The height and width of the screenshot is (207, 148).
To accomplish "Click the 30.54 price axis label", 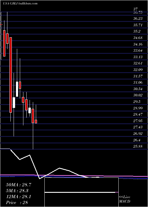I will 138,89.
